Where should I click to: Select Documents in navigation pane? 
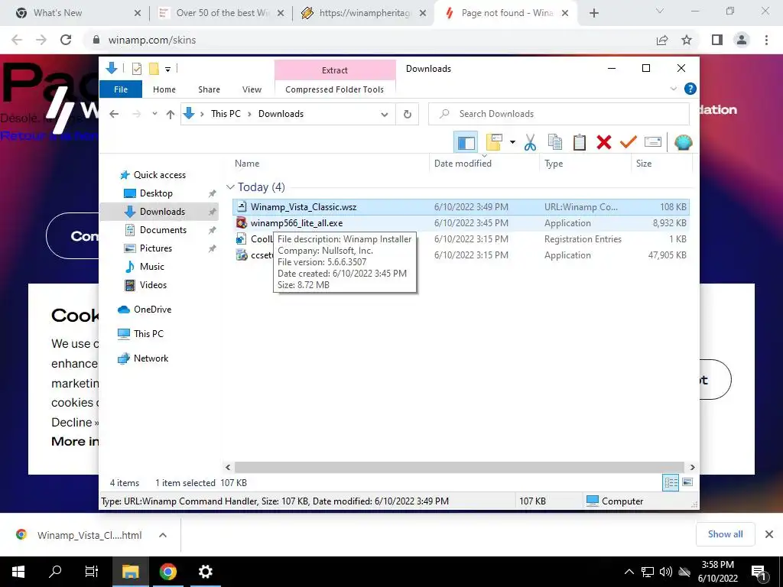[163, 229]
